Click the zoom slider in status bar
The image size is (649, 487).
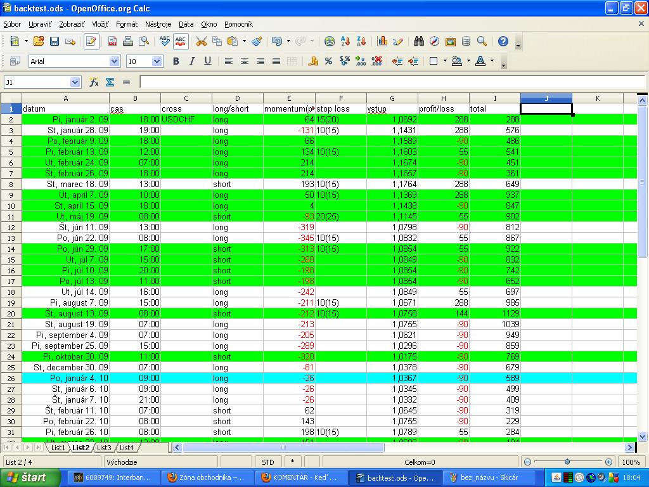point(567,462)
